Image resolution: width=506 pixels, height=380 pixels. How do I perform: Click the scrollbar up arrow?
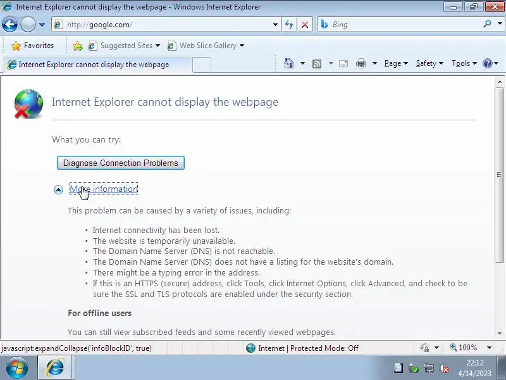click(500, 82)
